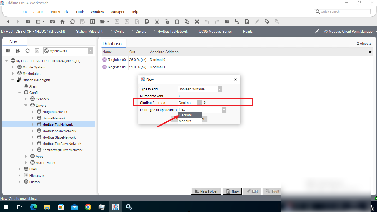Open the Type to Add dropdown
Viewport: 377px width, 212px height.
pos(220,89)
